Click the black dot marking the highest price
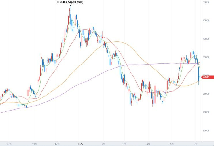This screenshot has width=214, height=146. pos(71,5)
